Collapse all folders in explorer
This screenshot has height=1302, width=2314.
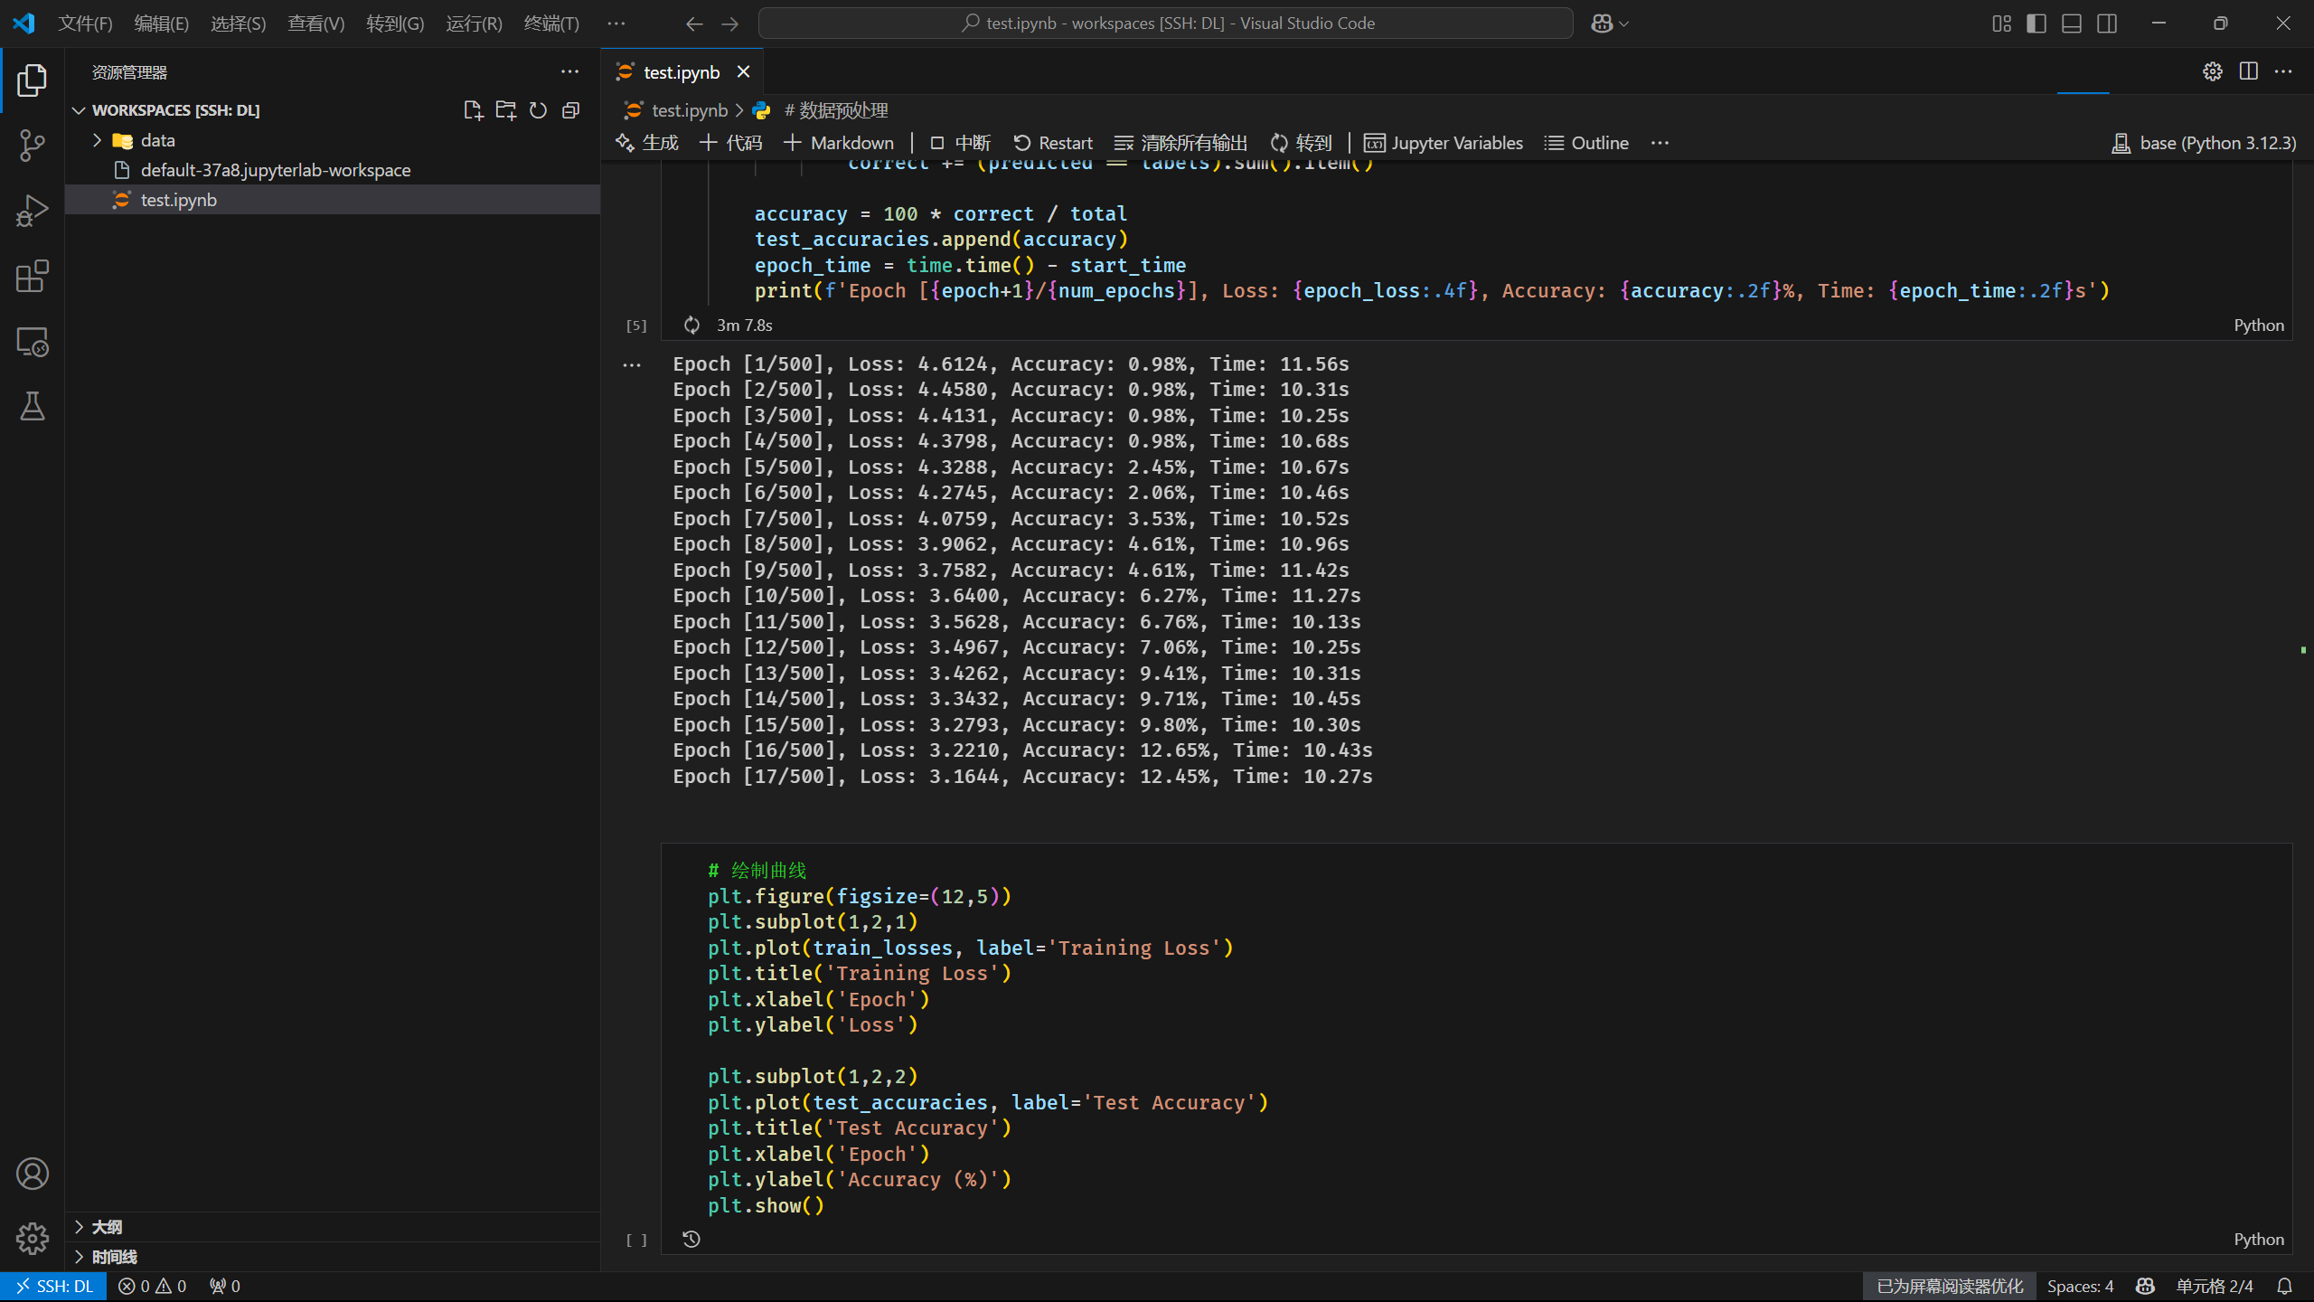coord(570,110)
